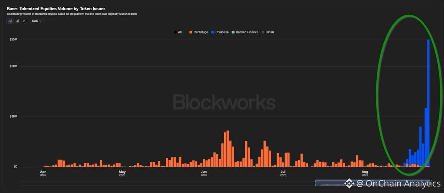Click the '$10M' y-axis label
This screenshot has width=444, height=193.
(14, 116)
